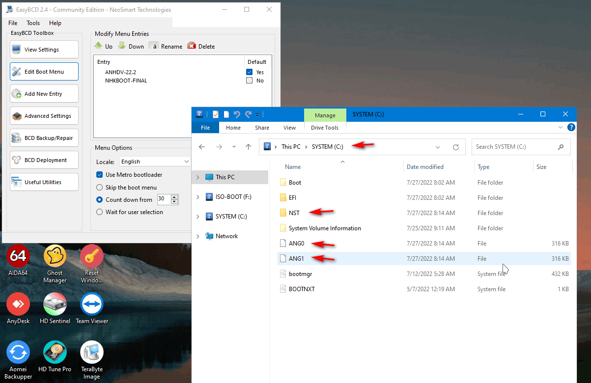Click BCD Deployment button

(44, 160)
